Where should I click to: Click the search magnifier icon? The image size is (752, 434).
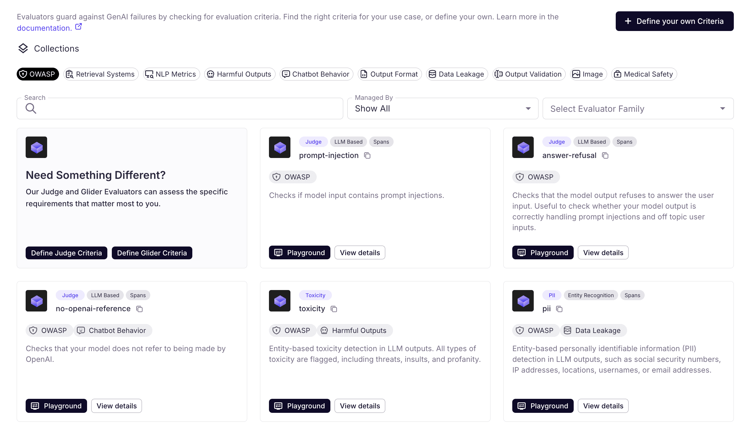point(31,108)
